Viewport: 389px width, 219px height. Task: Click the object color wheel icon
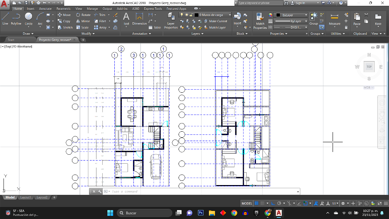pyautogui.click(x=270, y=15)
